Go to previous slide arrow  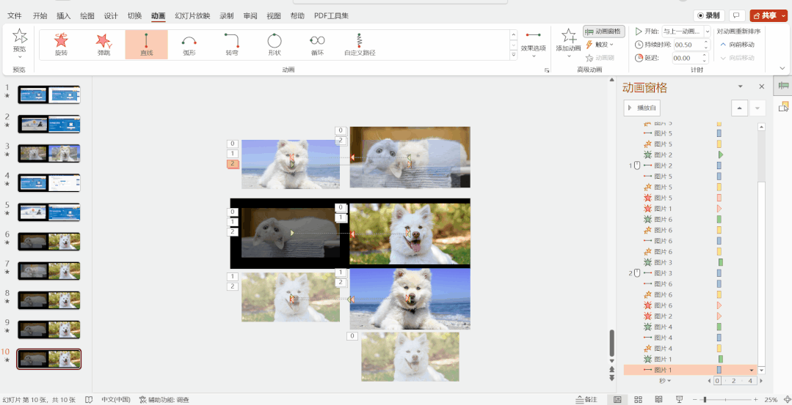click(611, 369)
